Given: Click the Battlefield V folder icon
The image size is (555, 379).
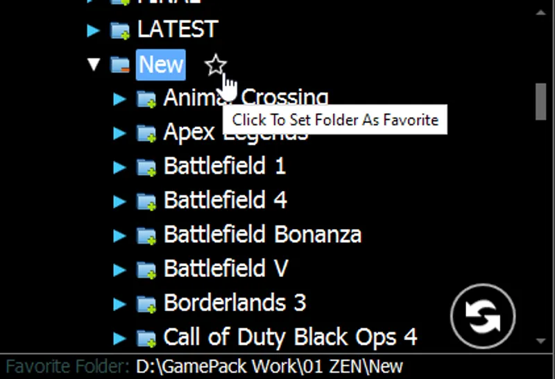Looking at the screenshot, I should coord(146,269).
